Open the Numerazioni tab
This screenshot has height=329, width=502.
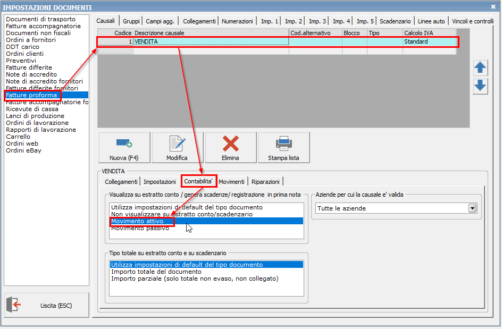[237, 21]
